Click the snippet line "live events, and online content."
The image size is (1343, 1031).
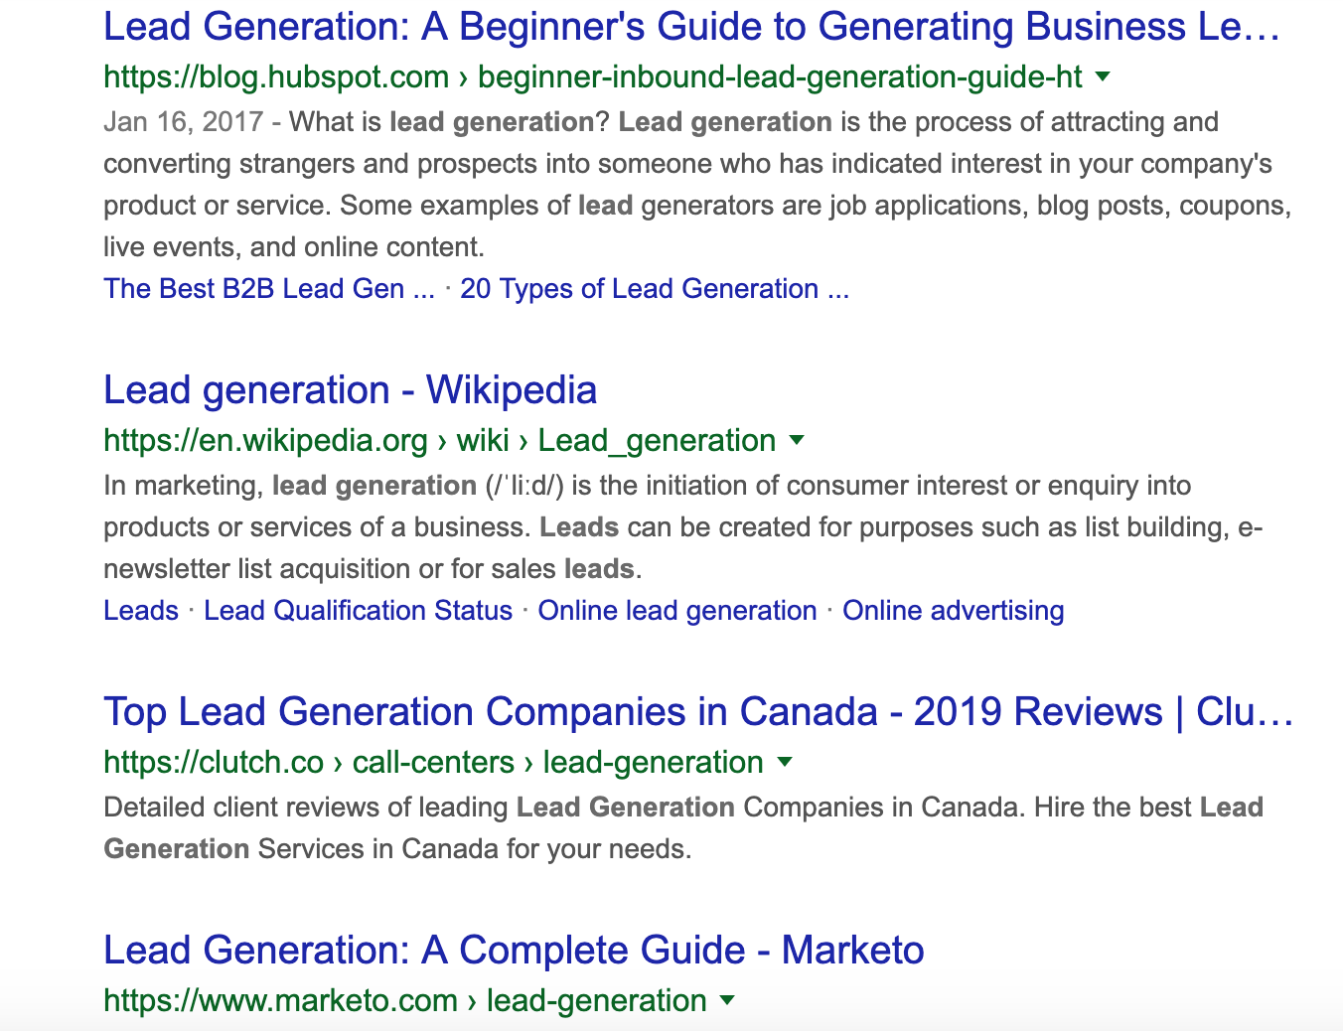(294, 247)
